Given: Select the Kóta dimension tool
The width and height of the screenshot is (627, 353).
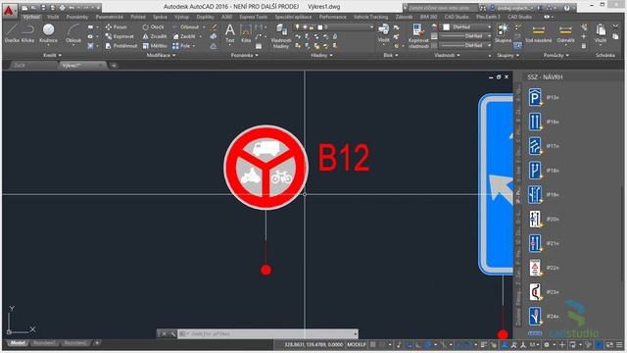Looking at the screenshot, I should click(246, 33).
